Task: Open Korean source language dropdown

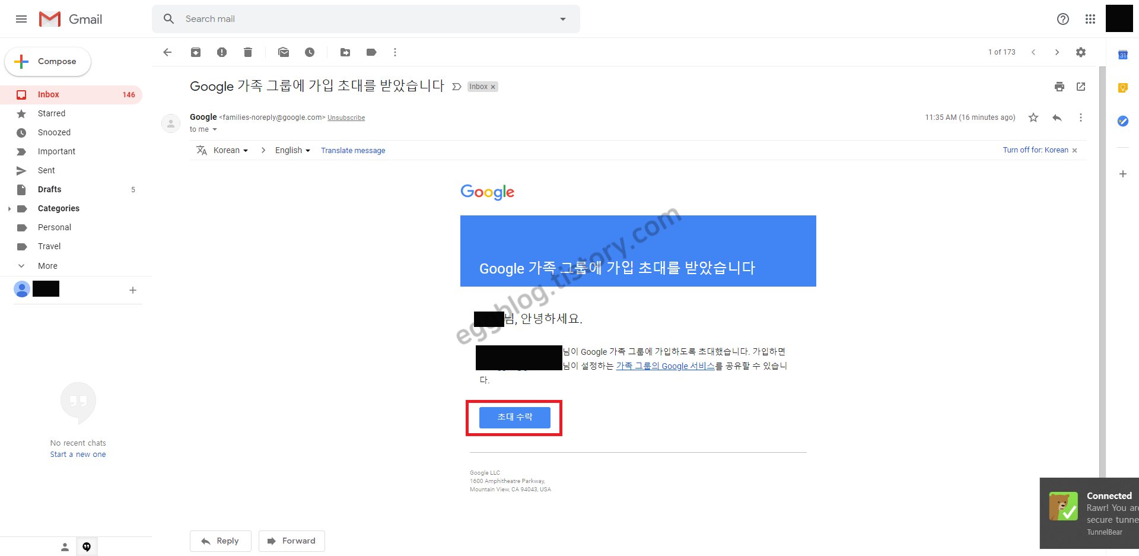Action: click(x=231, y=150)
